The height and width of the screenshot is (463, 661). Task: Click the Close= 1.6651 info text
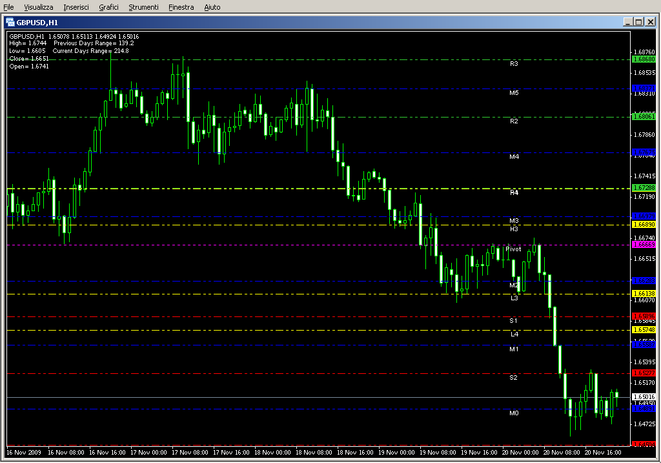pos(29,59)
